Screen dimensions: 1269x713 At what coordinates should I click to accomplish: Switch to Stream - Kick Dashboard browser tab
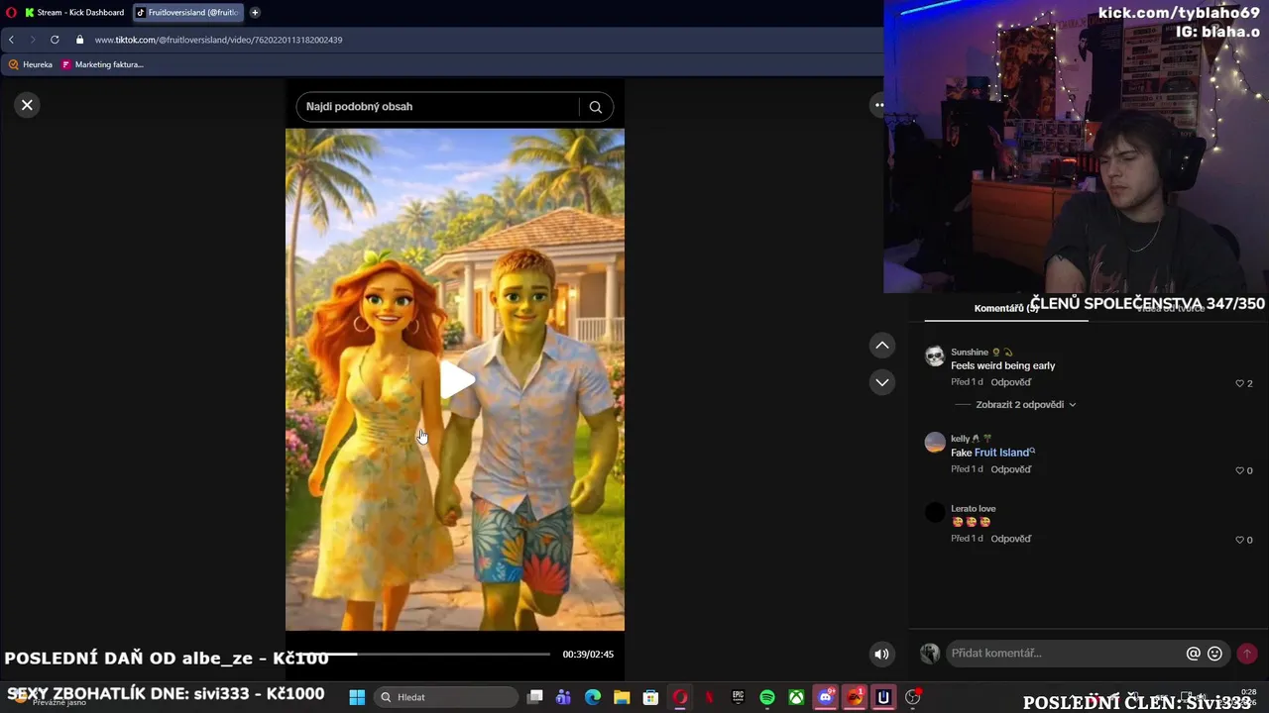[74, 13]
